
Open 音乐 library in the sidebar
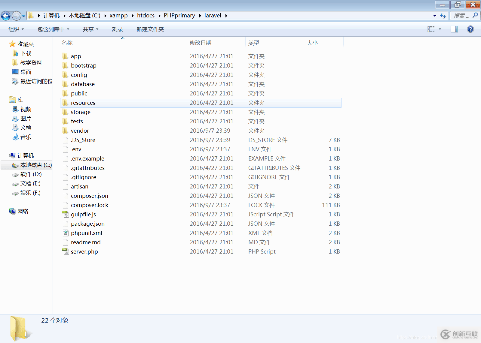coord(22,137)
